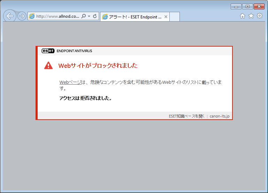The height and width of the screenshot is (193, 268).
Task: Open the Home page icon
Action: tap(242, 16)
